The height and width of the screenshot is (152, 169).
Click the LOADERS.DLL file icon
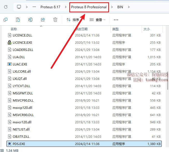[x=10, y=50]
